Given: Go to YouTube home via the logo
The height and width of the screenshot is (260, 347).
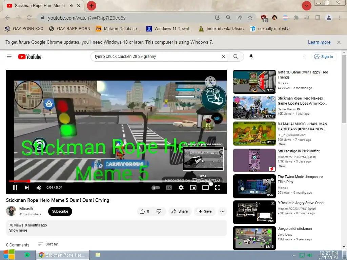Looking at the screenshot, I should pos(30,57).
